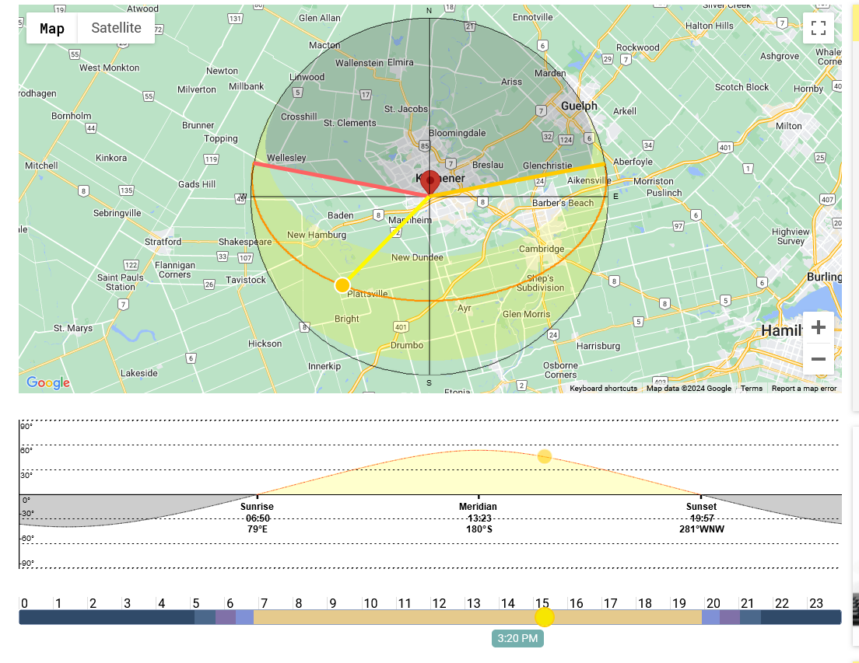
Task: Click the Google logo on the map
Action: [48, 382]
